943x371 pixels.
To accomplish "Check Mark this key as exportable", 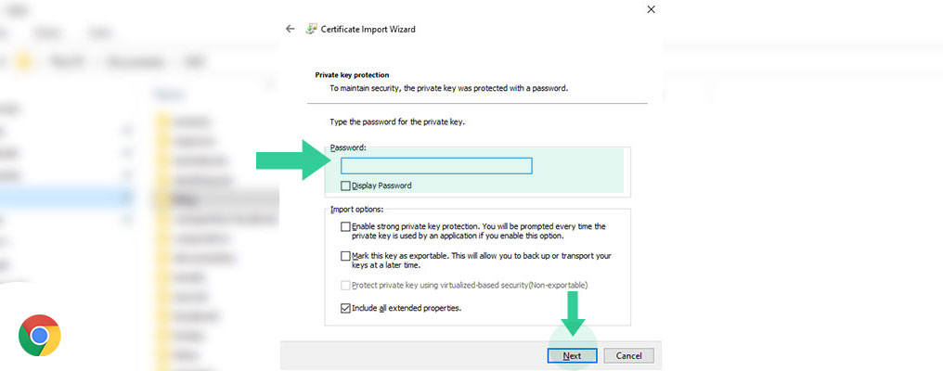I will [345, 256].
